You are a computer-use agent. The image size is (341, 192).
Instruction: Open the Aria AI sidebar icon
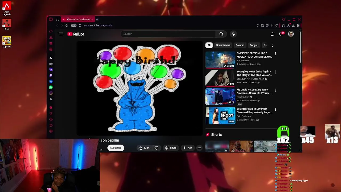(x=51, y=58)
